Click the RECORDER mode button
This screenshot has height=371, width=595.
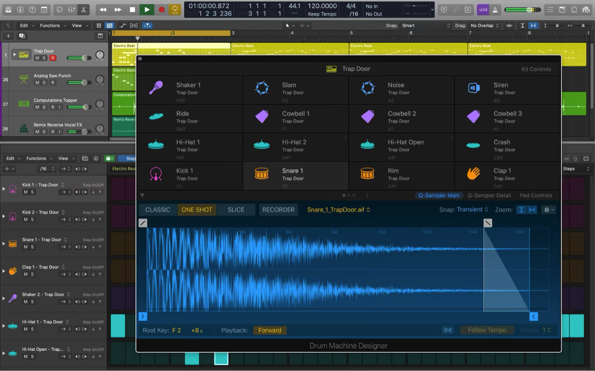(278, 210)
